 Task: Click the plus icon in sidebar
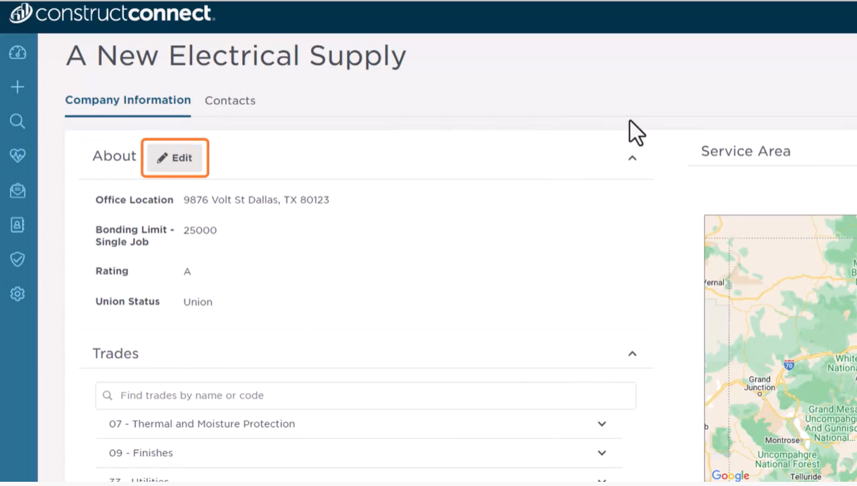coord(18,87)
